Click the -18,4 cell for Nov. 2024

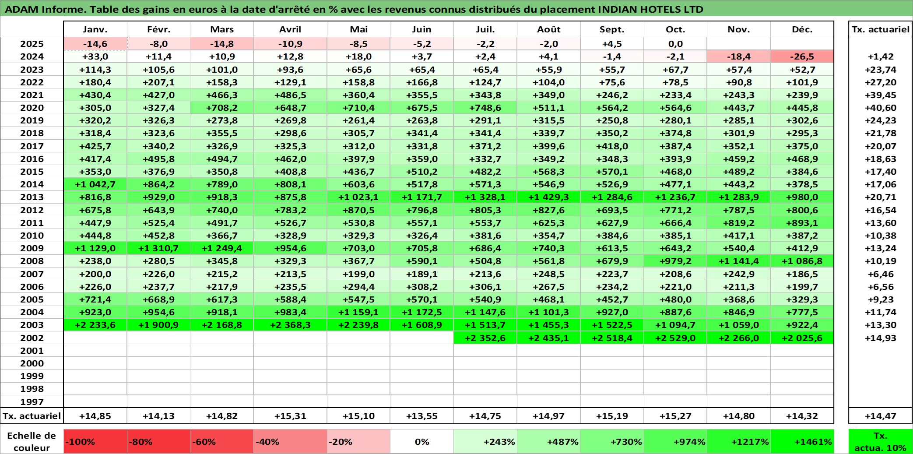(739, 56)
